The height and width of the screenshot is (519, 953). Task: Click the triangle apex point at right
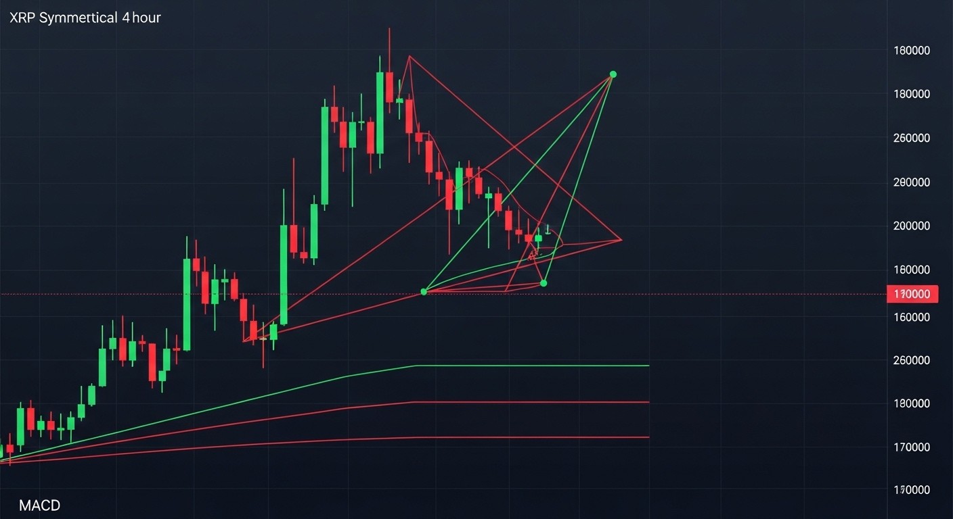point(621,240)
